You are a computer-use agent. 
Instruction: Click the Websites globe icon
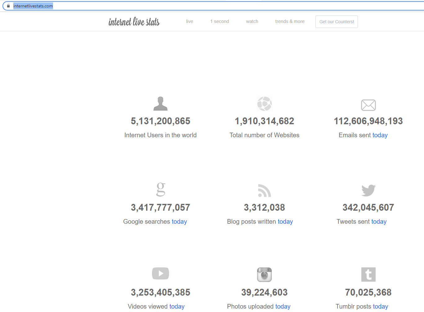[265, 103]
